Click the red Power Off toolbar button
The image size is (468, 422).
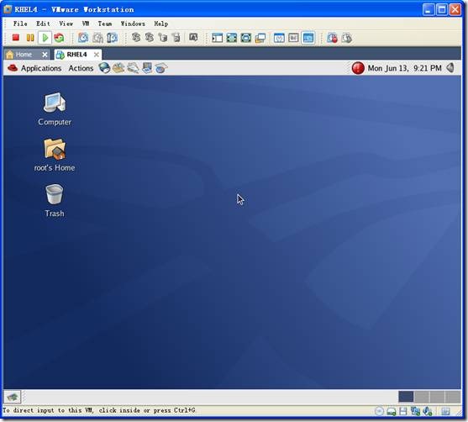click(15, 38)
